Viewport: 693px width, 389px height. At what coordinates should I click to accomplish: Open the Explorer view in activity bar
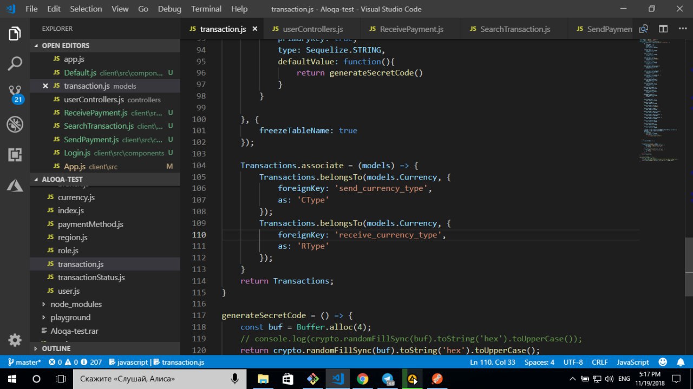click(x=15, y=34)
